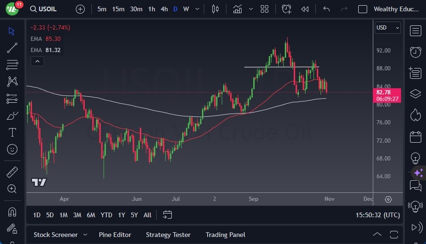Toggle the lock drawings tool
426x244 pixels.
12,229
